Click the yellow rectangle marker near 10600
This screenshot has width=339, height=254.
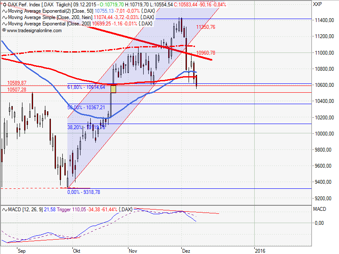pos(113,89)
